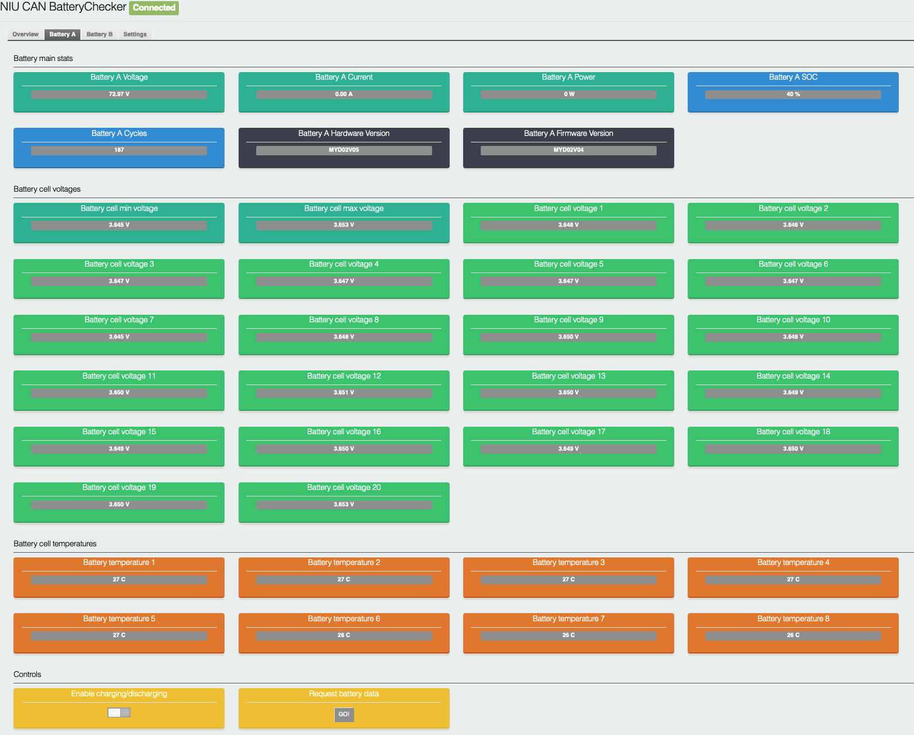Select the Battery temperature 8 value bar
Image resolution: width=914 pixels, height=735 pixels.
793,636
